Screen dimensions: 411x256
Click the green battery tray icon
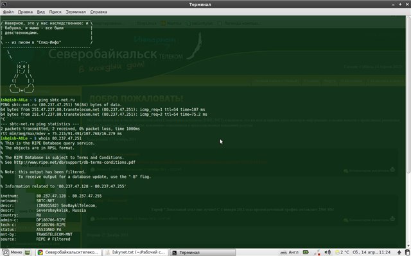point(306,252)
